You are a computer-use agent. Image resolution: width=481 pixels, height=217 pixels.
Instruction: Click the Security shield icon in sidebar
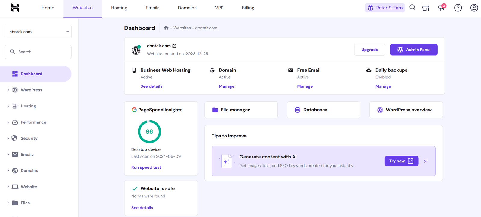click(x=14, y=138)
